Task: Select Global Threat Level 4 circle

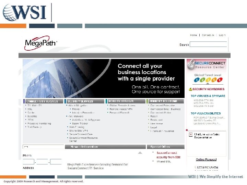Action: [214, 80]
